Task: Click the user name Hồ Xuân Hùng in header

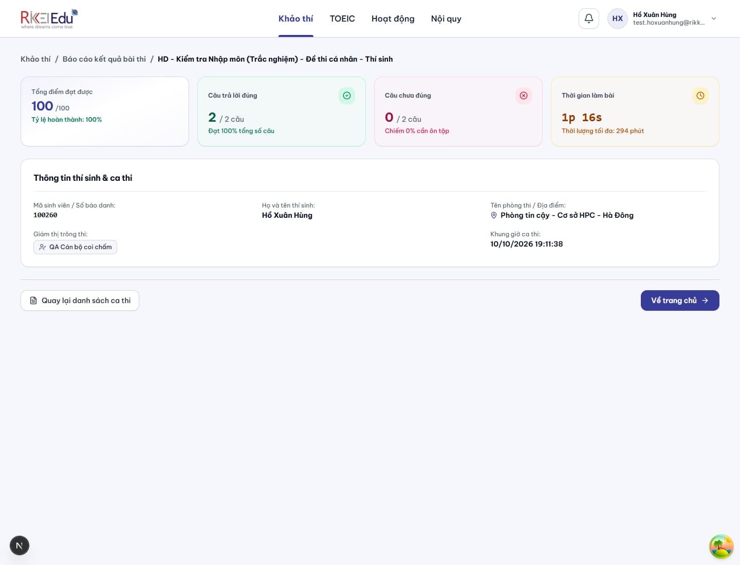Action: point(655,15)
